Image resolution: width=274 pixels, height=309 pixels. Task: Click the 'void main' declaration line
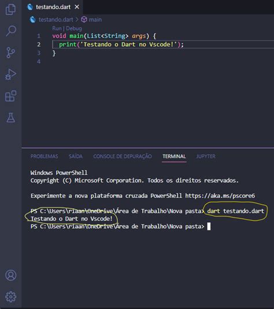click(x=104, y=36)
